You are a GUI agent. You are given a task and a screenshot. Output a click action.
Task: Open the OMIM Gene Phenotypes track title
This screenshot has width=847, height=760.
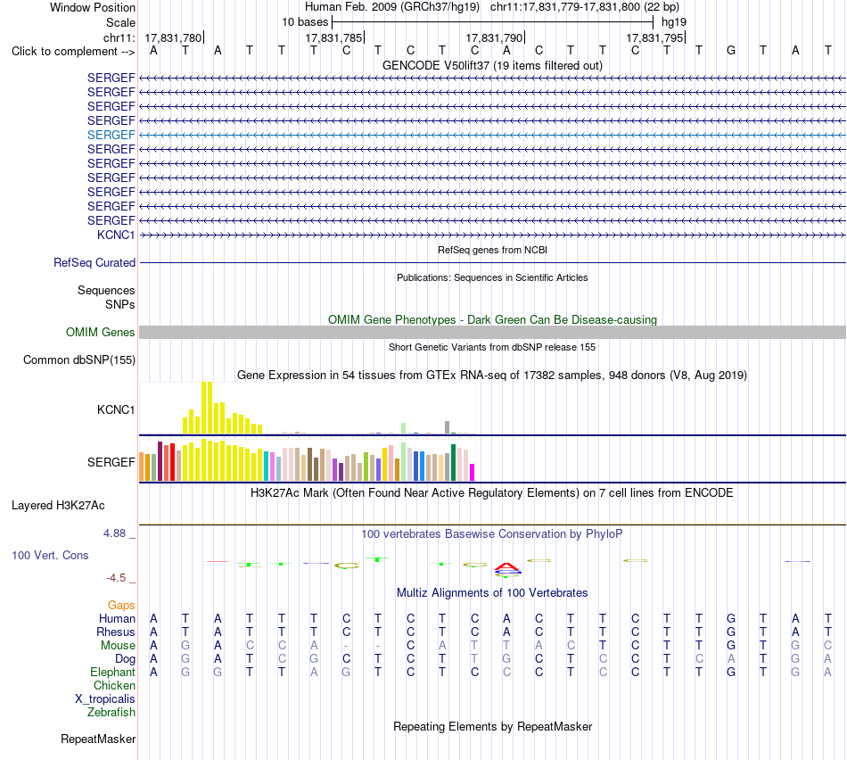pos(492,320)
